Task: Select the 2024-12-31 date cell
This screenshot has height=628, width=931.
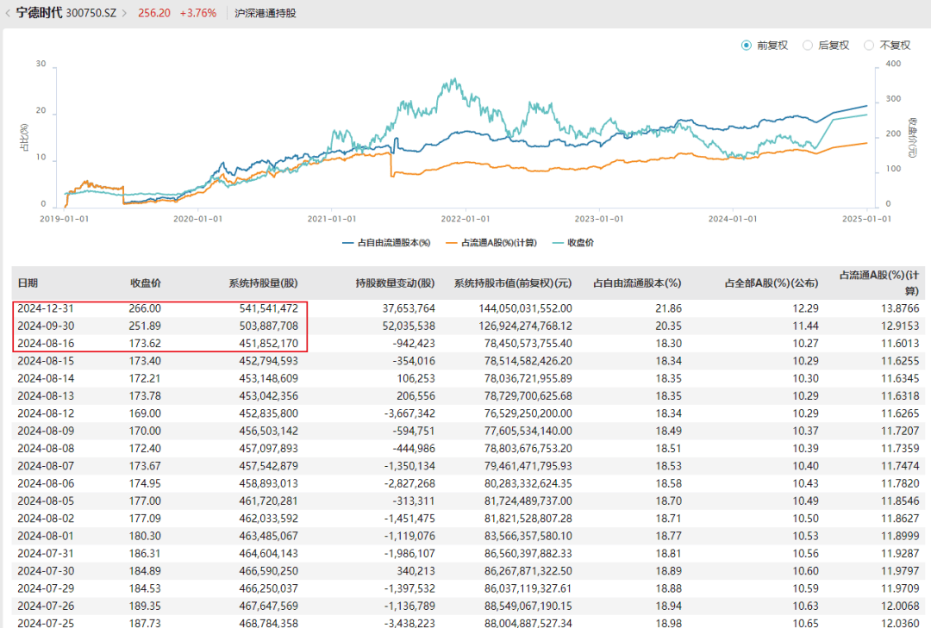Action: pyautogui.click(x=46, y=308)
